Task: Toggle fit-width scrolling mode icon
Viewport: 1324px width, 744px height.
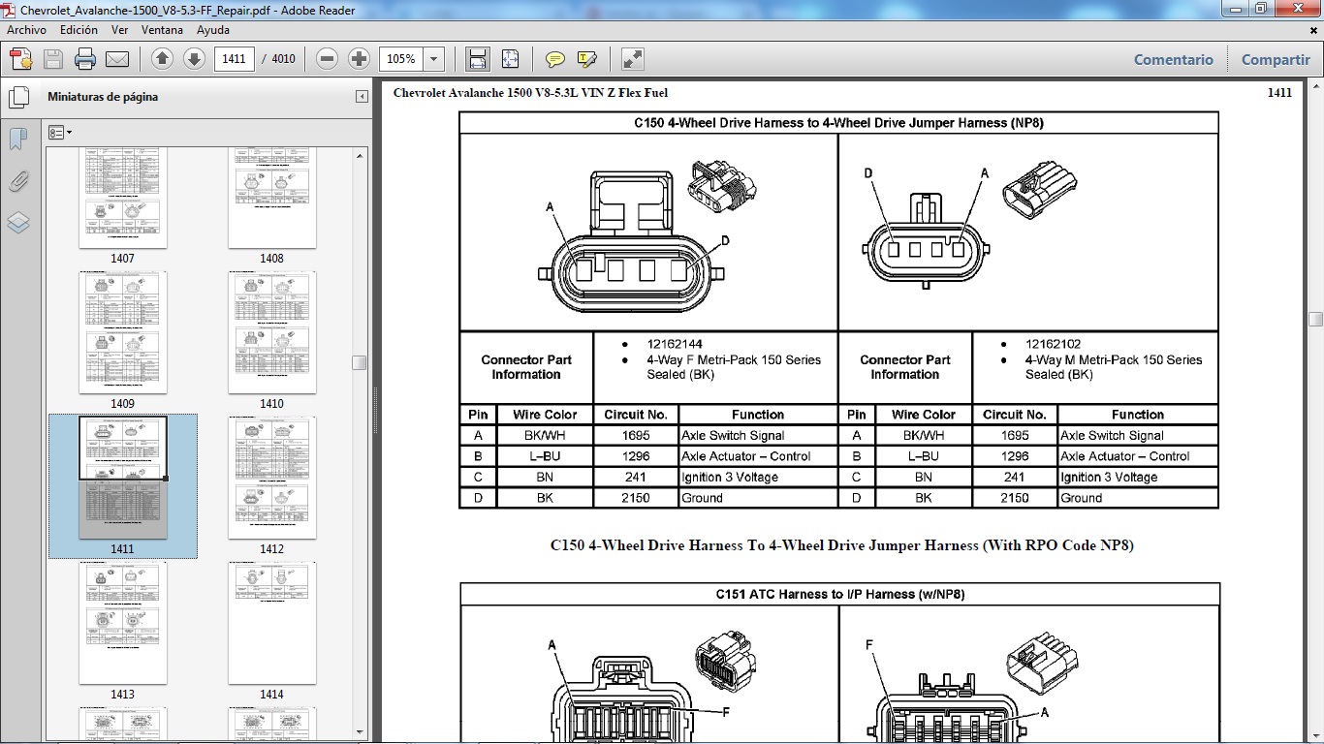Action: tap(477, 59)
